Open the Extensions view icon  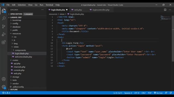tap(4, 42)
